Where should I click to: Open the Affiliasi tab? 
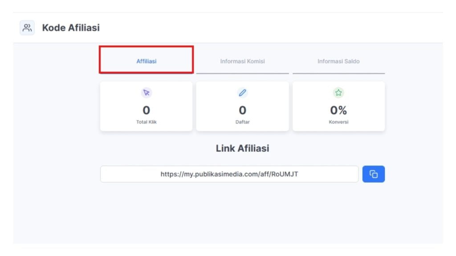coord(146,61)
